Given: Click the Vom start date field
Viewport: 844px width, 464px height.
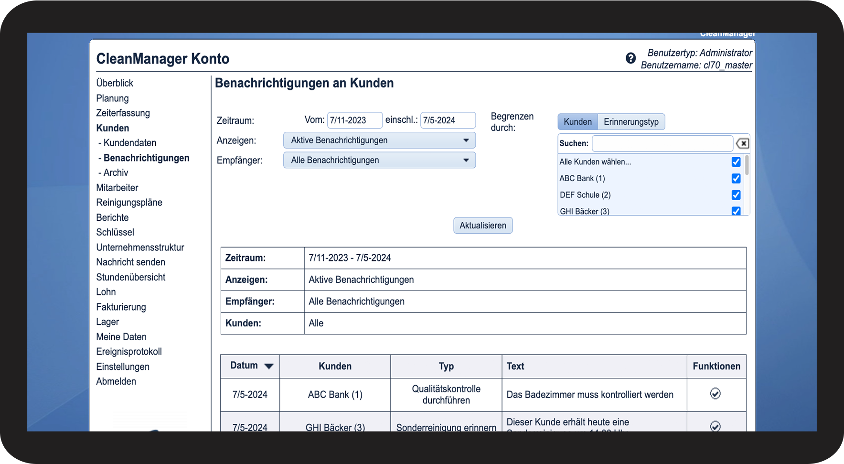Looking at the screenshot, I should (x=354, y=120).
